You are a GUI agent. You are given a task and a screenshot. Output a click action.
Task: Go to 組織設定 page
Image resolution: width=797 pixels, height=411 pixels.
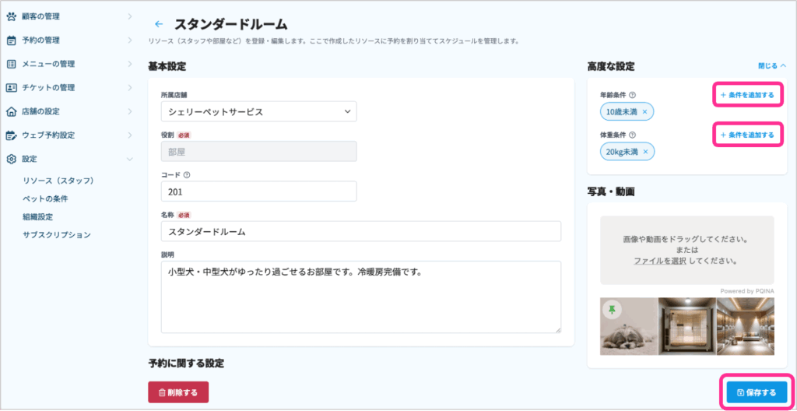click(37, 216)
